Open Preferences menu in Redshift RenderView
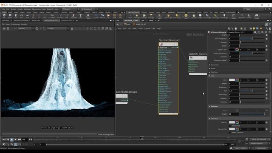272x153 pixels. tap(15, 24)
